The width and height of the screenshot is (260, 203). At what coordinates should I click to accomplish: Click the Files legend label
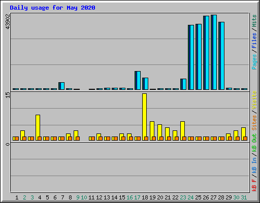[254, 40]
